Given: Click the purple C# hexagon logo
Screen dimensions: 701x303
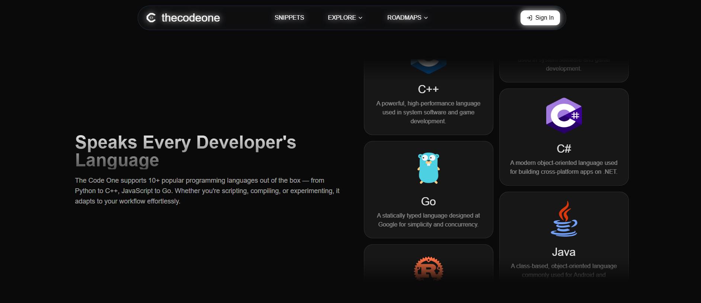Looking at the screenshot, I should click(x=564, y=115).
